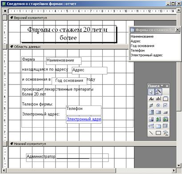The height and width of the screenshot is (174, 182).
Task: Select the Tab Control tool
Action: (x=158, y=126)
